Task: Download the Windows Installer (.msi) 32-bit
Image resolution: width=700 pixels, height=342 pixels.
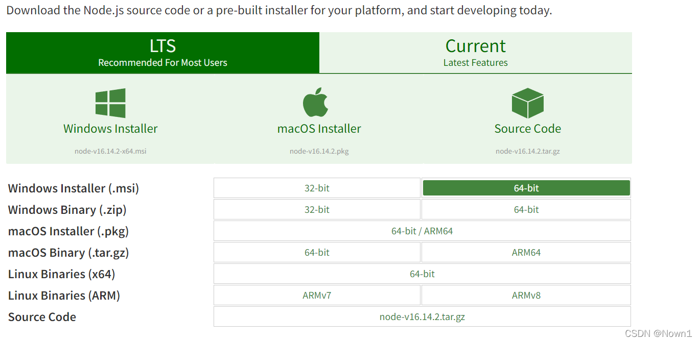Action: 317,188
